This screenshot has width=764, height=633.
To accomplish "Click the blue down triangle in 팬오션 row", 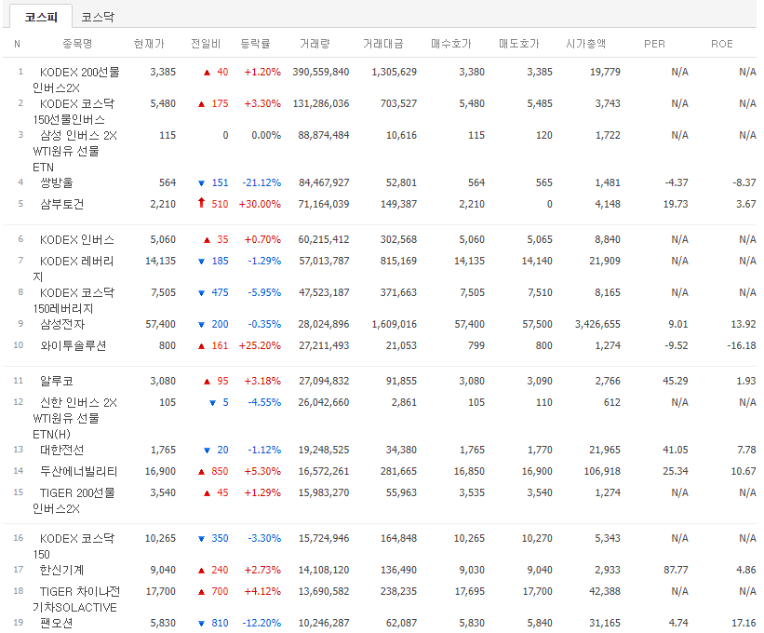I will (x=201, y=624).
